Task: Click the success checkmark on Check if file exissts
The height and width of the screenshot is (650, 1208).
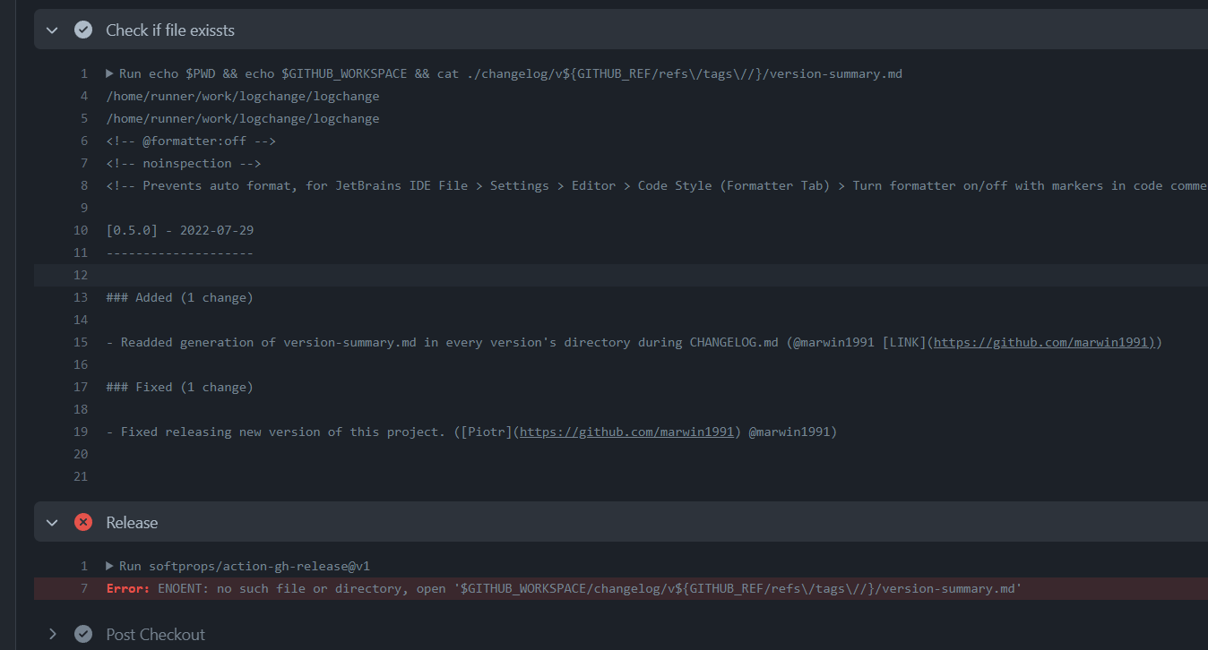Action: click(x=83, y=30)
